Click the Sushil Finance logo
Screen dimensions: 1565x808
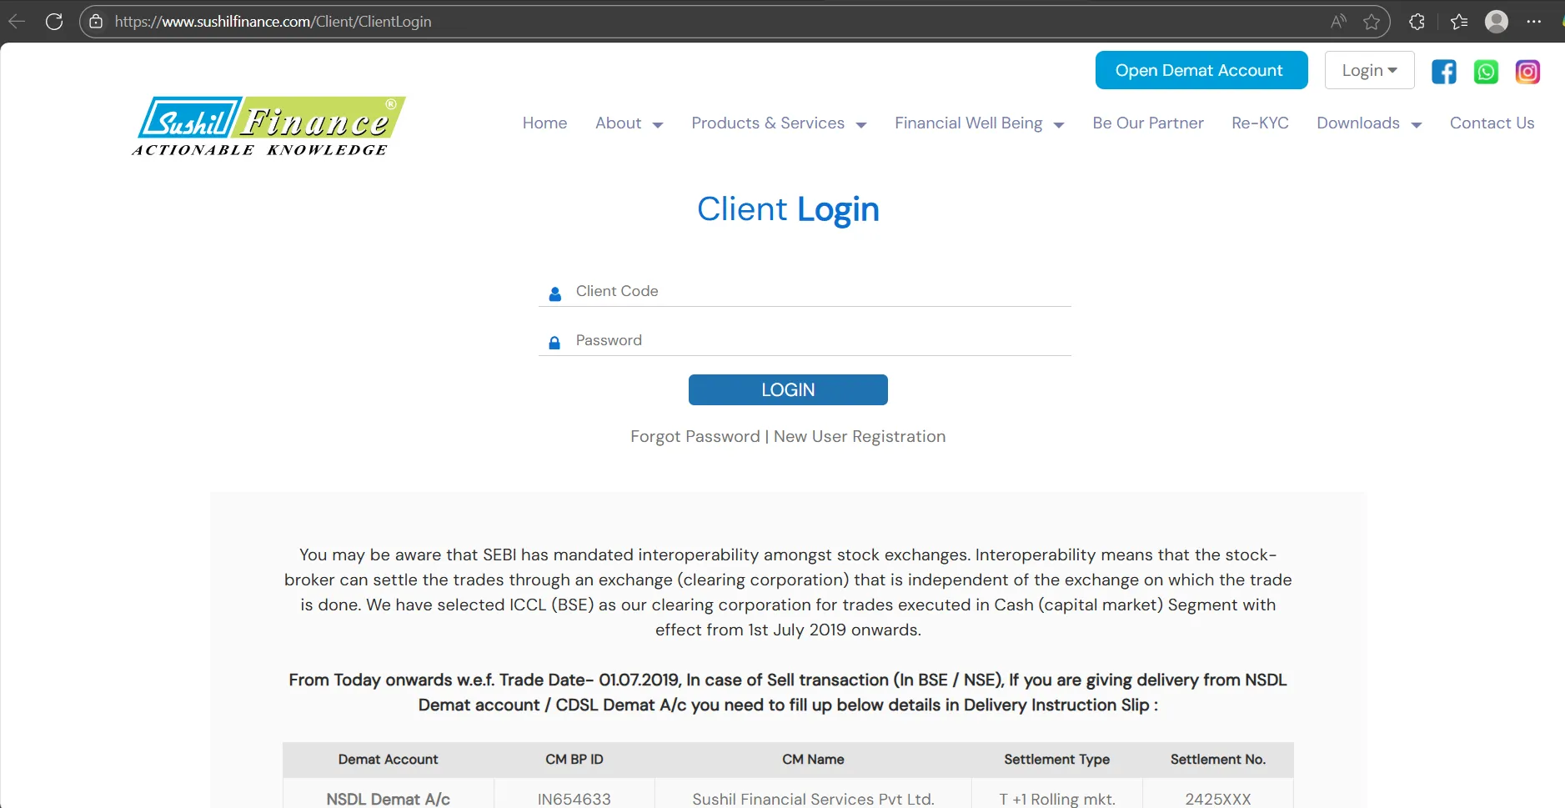tap(268, 126)
